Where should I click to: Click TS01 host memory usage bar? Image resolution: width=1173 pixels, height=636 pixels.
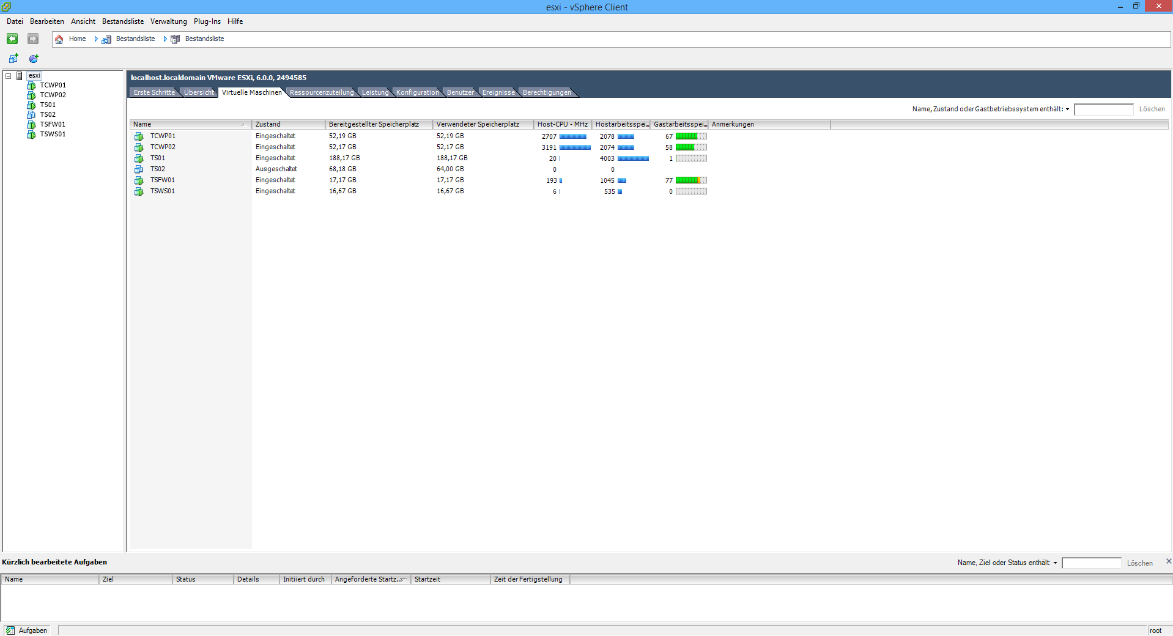point(633,158)
